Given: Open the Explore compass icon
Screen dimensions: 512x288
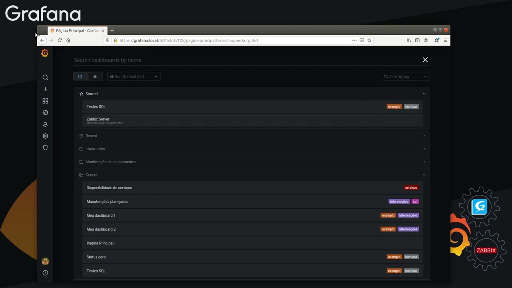Looking at the screenshot, I should (45, 113).
